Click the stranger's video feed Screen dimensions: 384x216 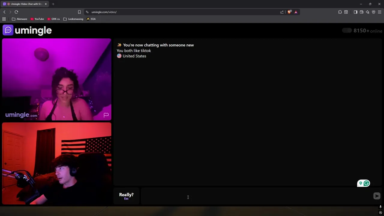(x=57, y=79)
